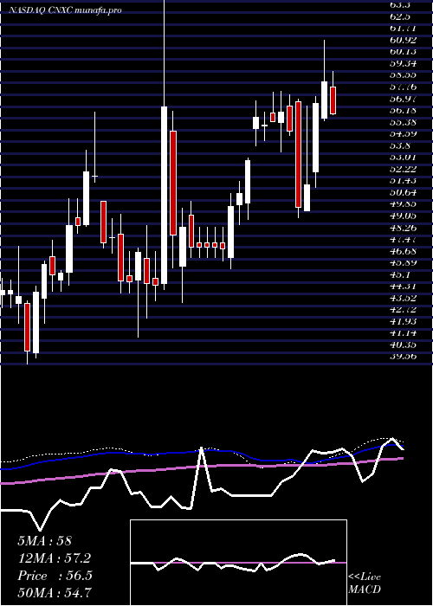Select the 50.64 price axis label
Viewport: 433px width, 606px height.
(x=404, y=192)
